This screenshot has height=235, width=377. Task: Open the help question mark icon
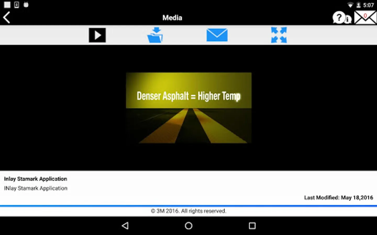pos(339,18)
